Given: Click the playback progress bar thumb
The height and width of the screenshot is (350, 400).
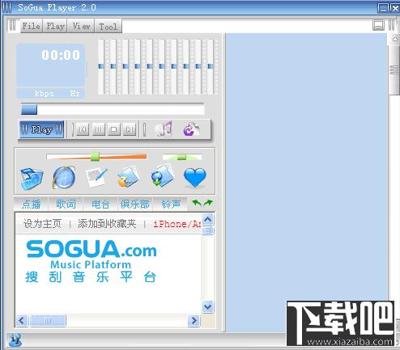Looking at the screenshot, I should click(x=29, y=109).
